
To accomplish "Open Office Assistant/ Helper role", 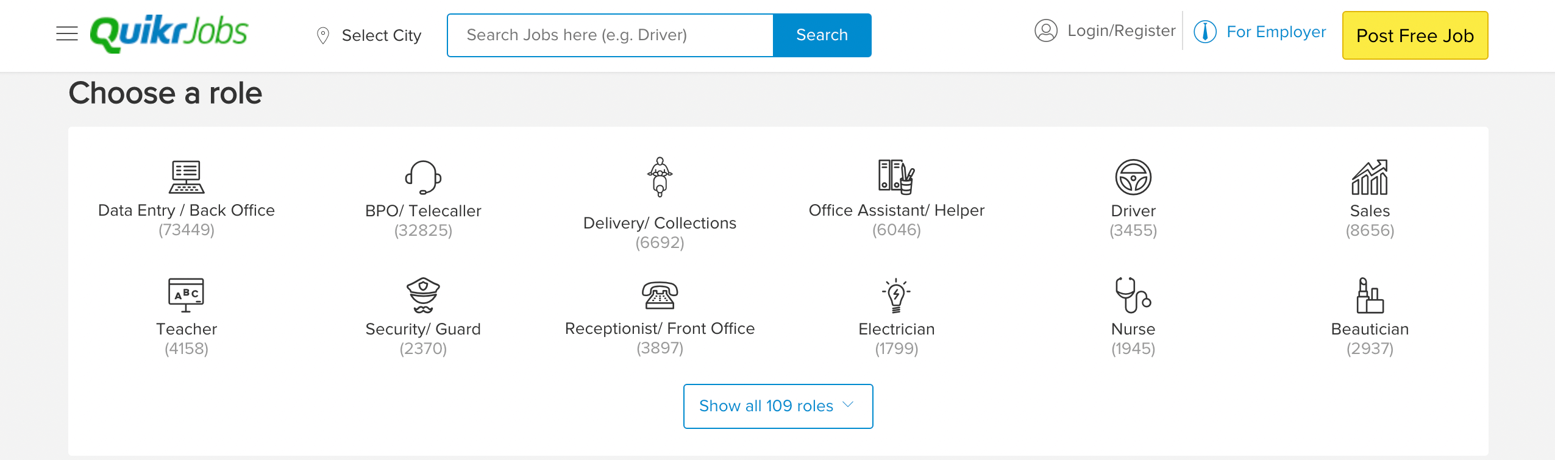I will click(x=897, y=210).
